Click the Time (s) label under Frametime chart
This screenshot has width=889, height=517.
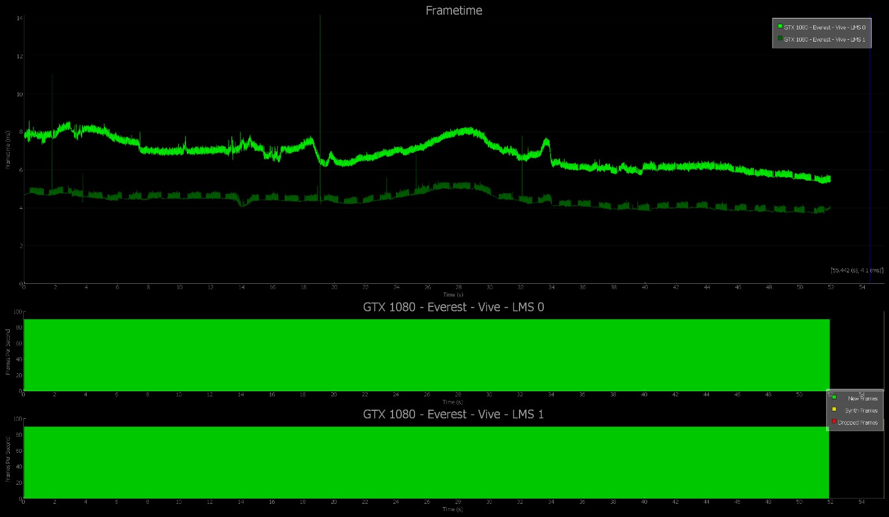[453, 295]
